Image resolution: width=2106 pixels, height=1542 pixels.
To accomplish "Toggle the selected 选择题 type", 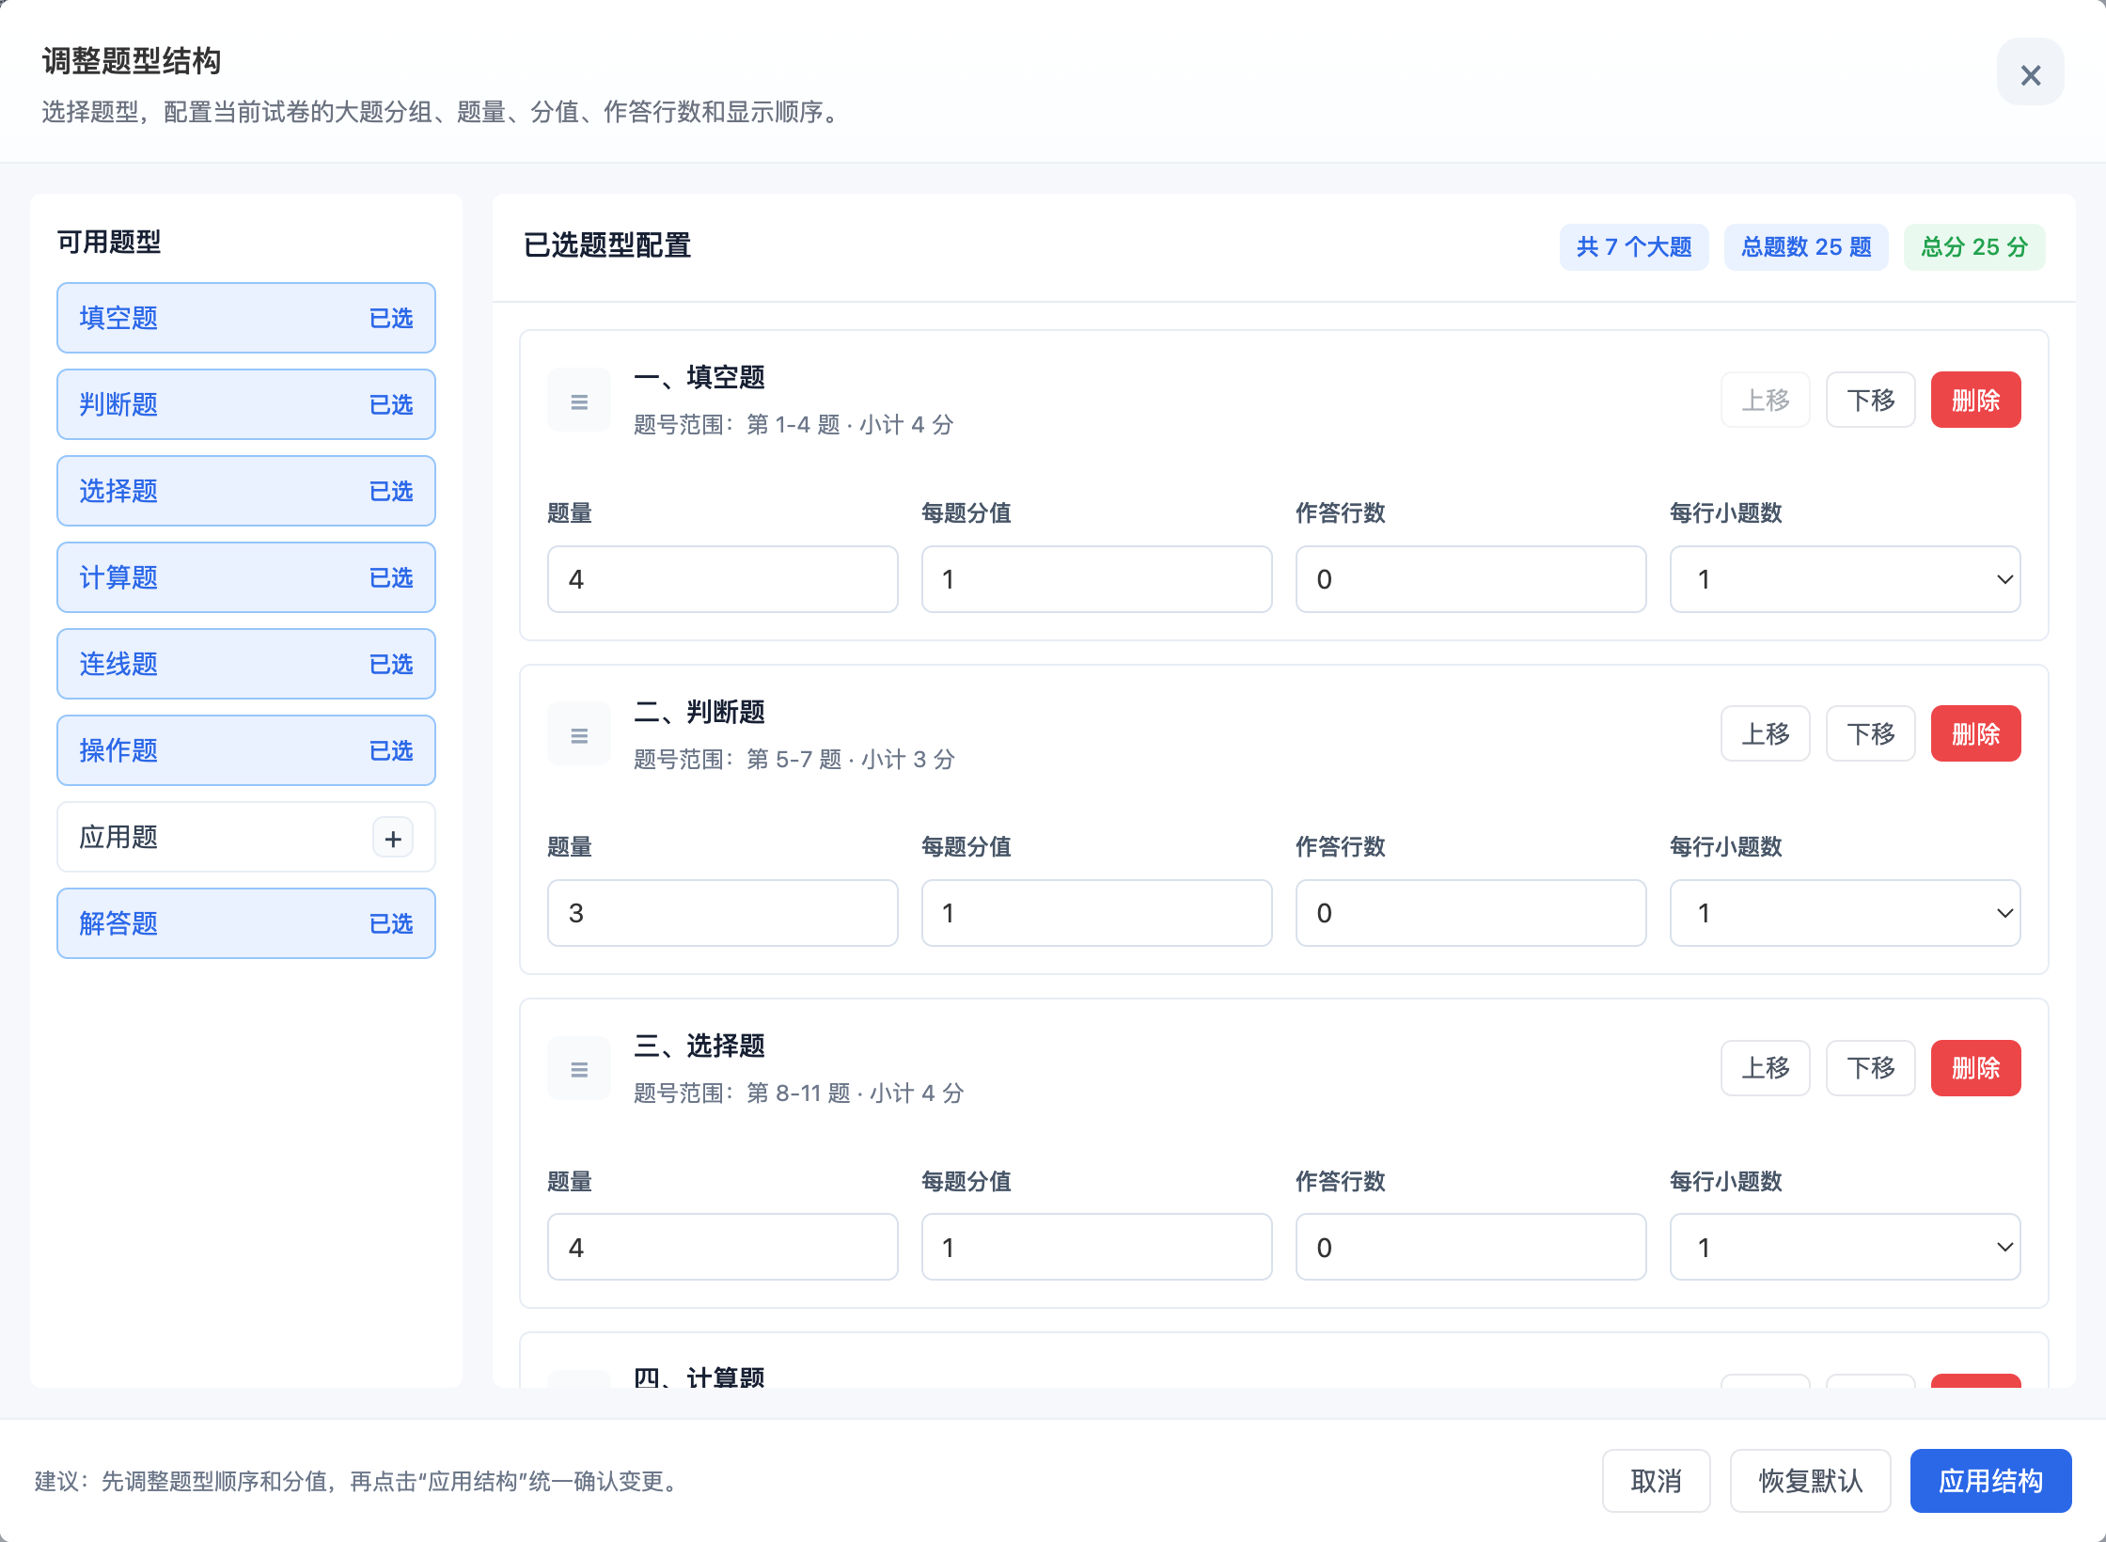I will coord(246,491).
